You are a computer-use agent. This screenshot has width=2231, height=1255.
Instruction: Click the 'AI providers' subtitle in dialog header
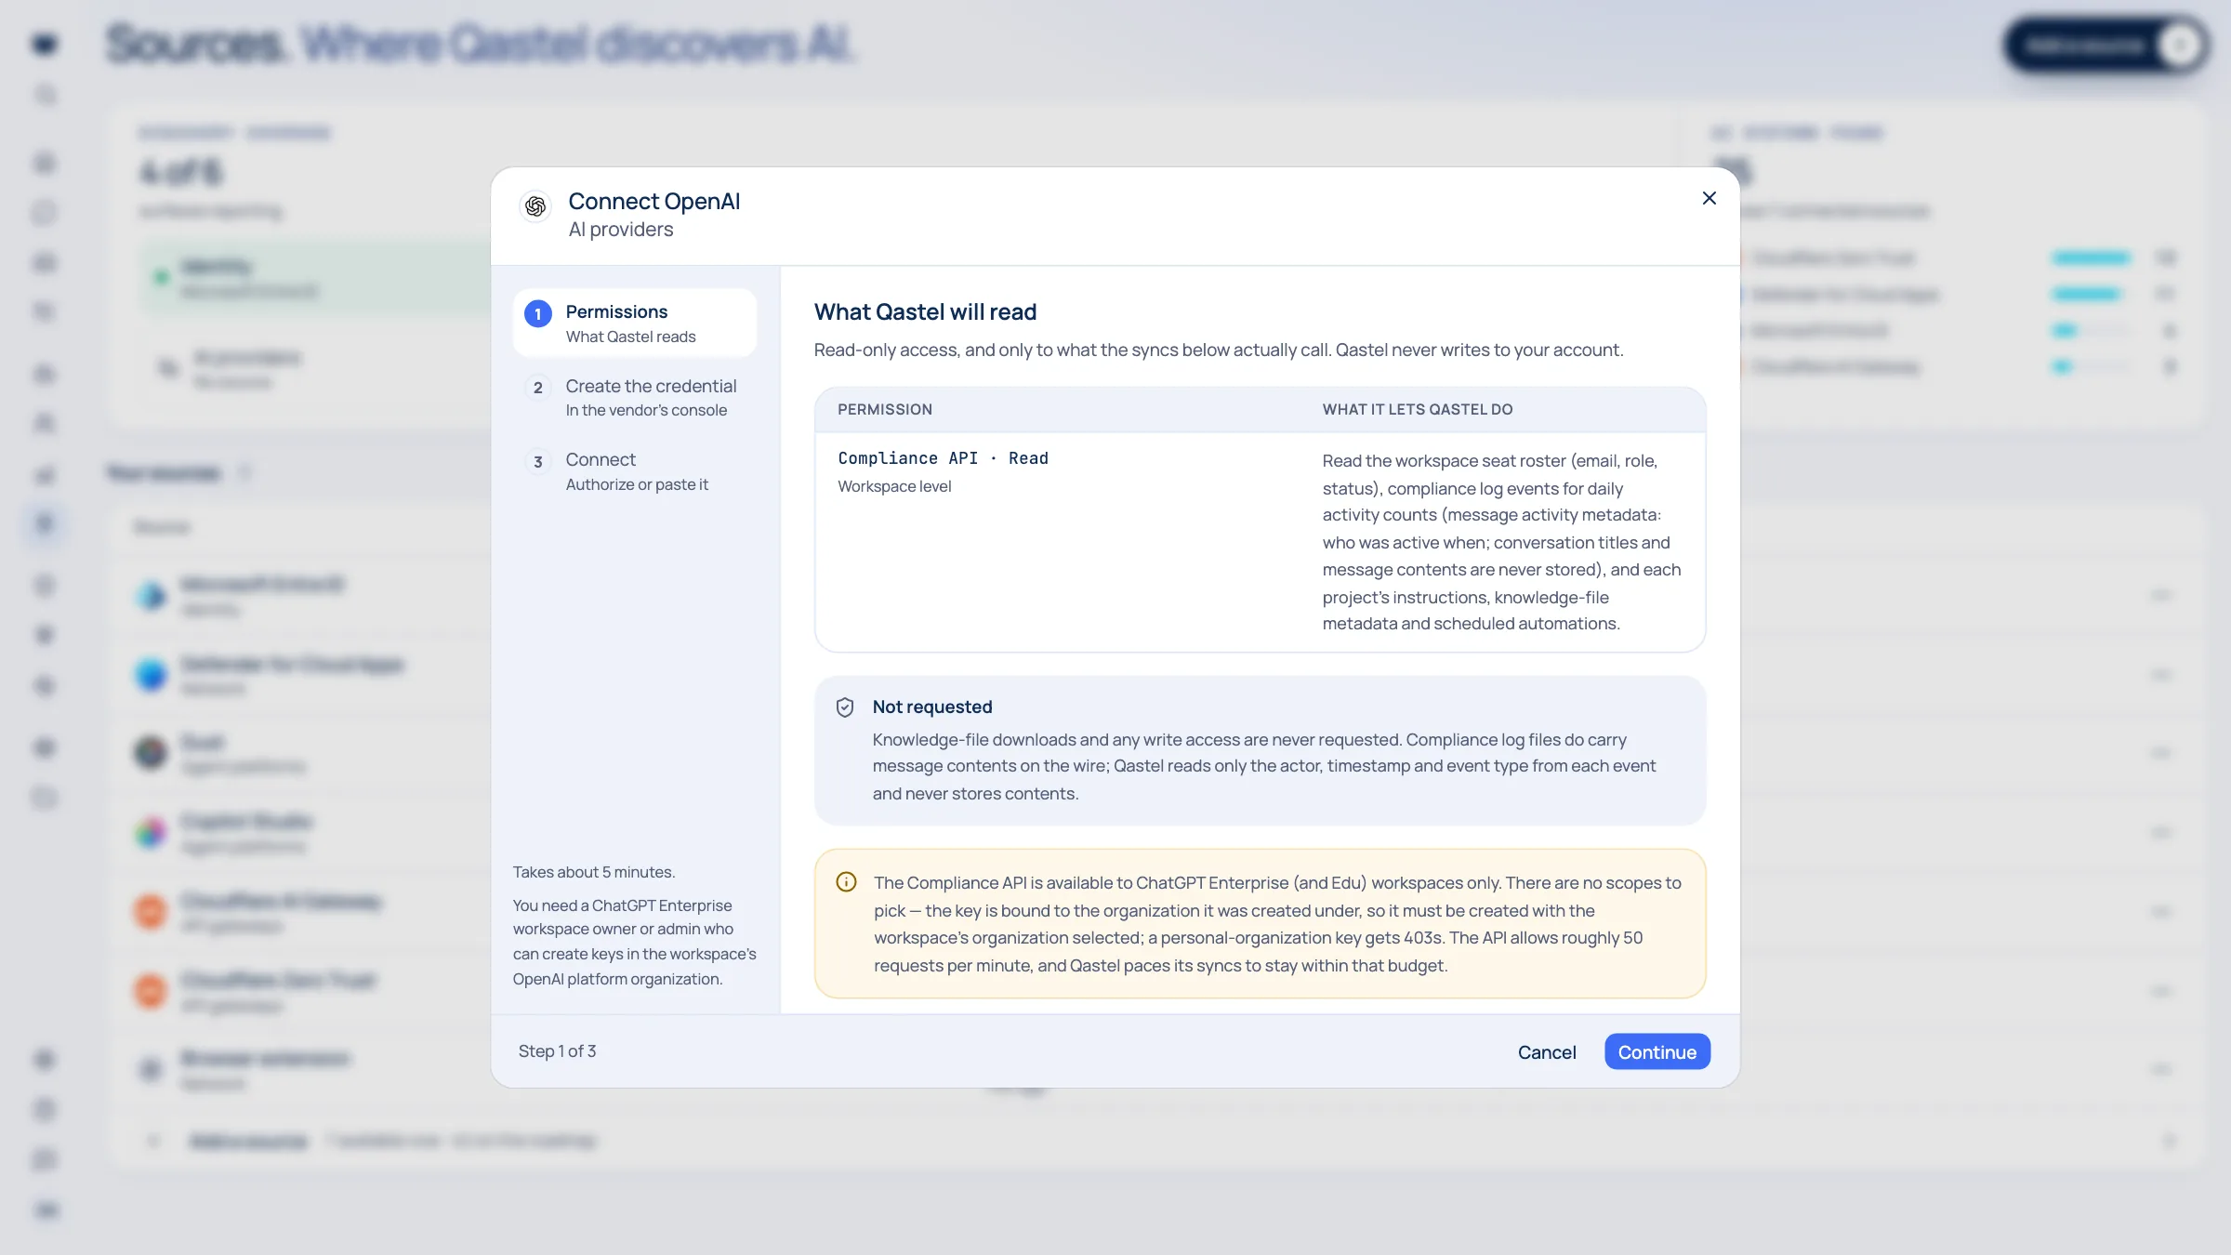click(x=621, y=230)
